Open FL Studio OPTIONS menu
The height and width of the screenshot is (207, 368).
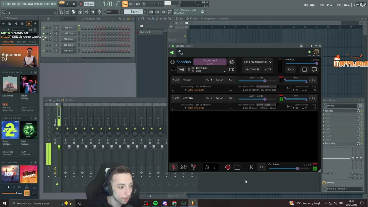coord(38,4)
